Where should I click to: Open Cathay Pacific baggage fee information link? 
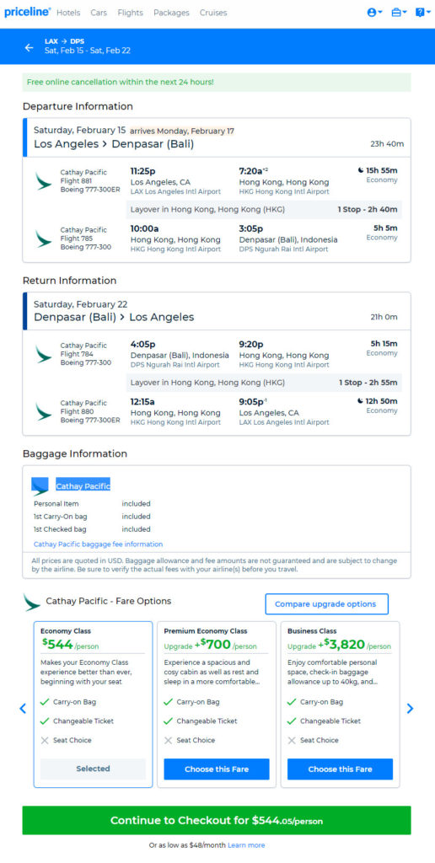click(98, 544)
